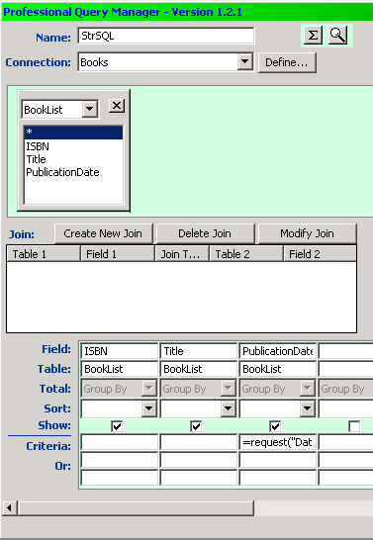
Task: Click the Table 2 column header
Action: 246,254
